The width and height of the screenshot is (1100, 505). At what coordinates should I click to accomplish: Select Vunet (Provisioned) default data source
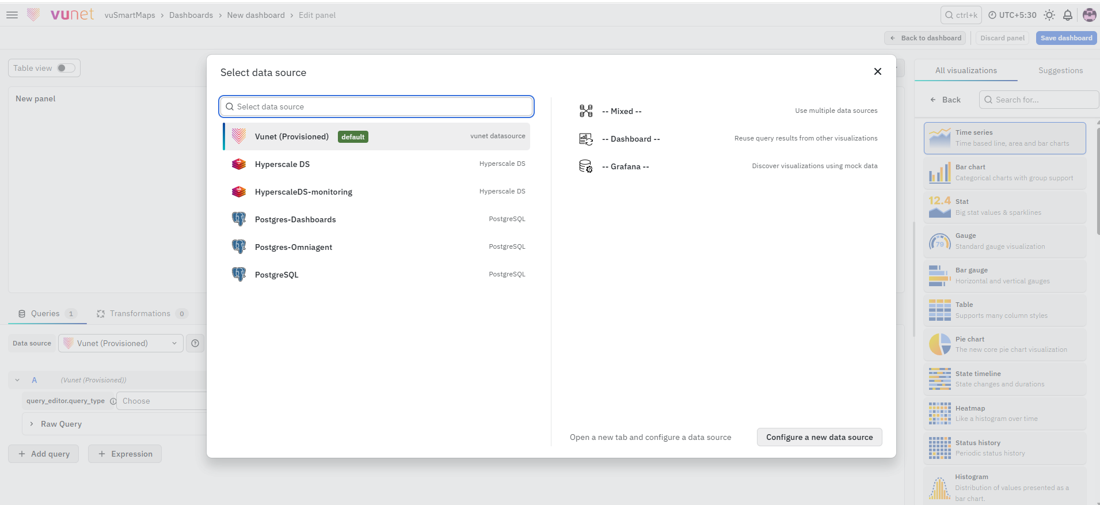[376, 136]
